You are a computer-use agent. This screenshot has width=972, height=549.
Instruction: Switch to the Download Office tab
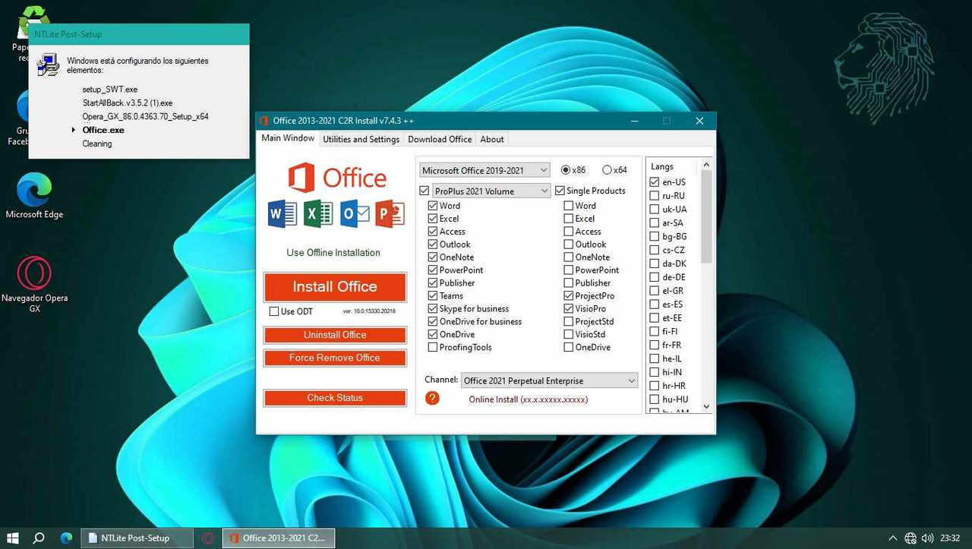[x=440, y=139]
